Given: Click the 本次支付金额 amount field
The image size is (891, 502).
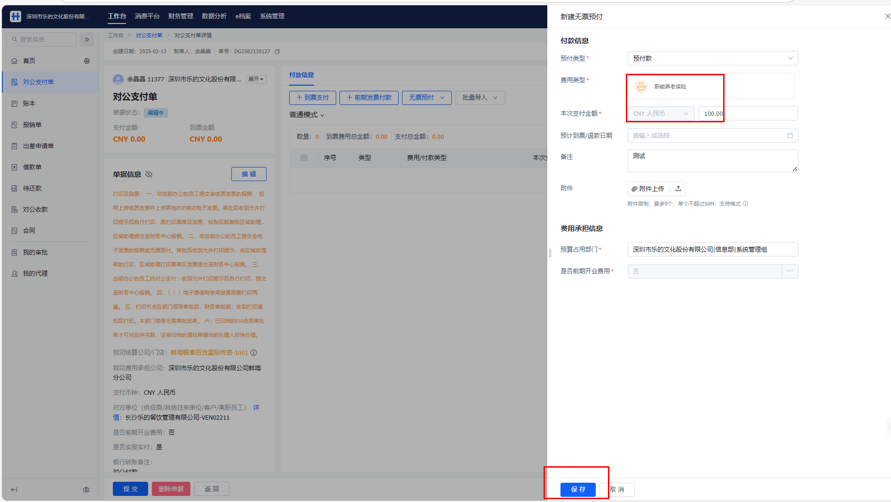Looking at the screenshot, I should click(x=748, y=113).
